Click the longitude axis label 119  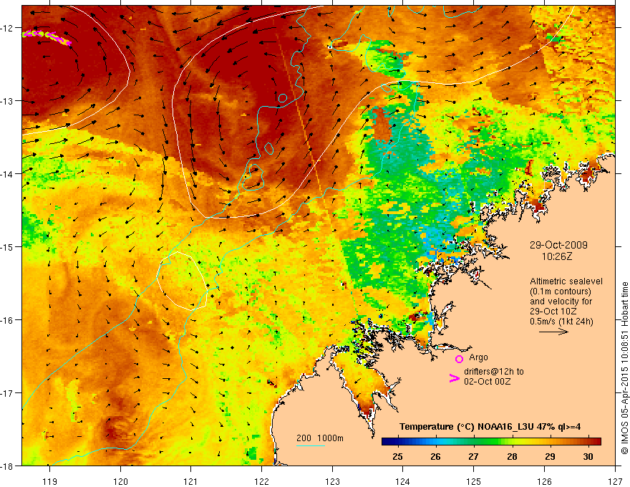(x=50, y=481)
